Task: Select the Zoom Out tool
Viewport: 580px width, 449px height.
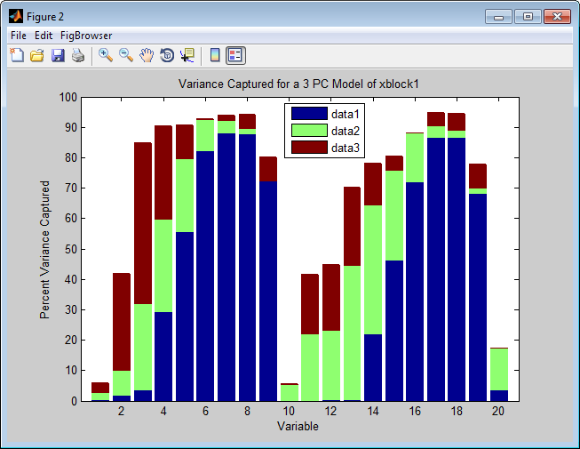Action: pos(126,55)
